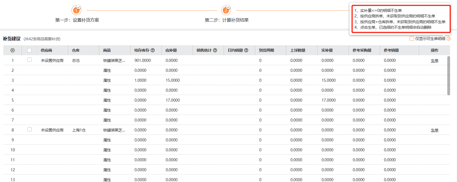The width and height of the screenshot is (457, 182).
Task: Click help icon beside 结存库存 header
Action: 153,50
